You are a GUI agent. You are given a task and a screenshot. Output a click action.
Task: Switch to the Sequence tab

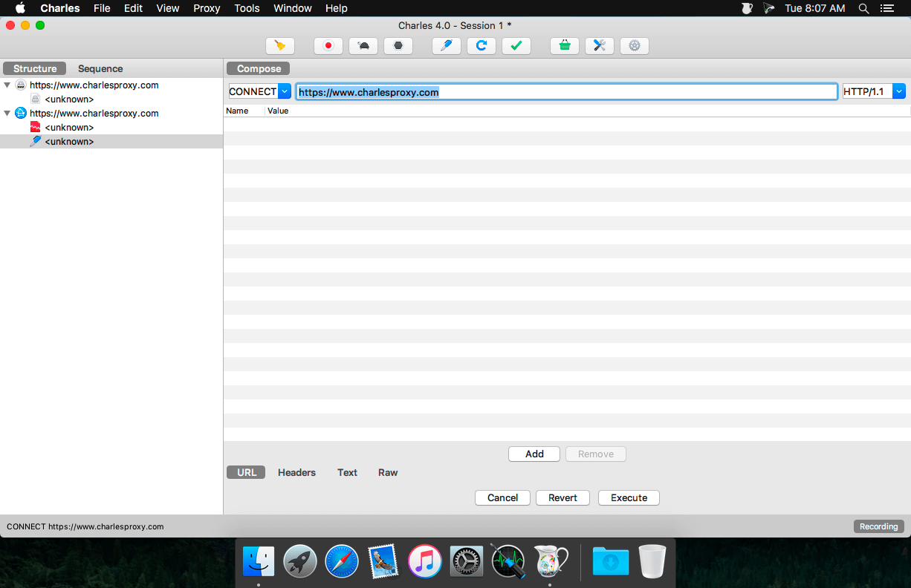[x=100, y=68]
